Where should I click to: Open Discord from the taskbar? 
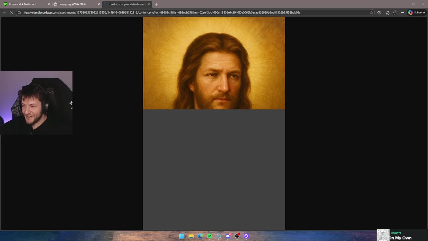tap(228, 236)
